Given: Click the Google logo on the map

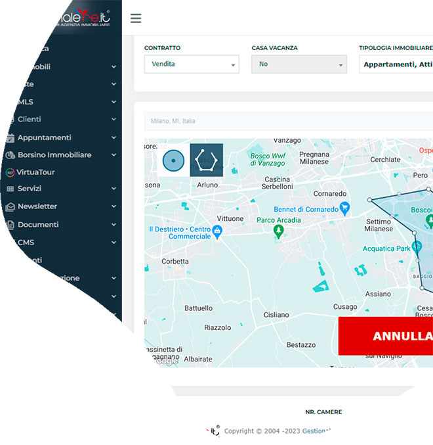Looking at the screenshot, I should pyautogui.click(x=167, y=361).
